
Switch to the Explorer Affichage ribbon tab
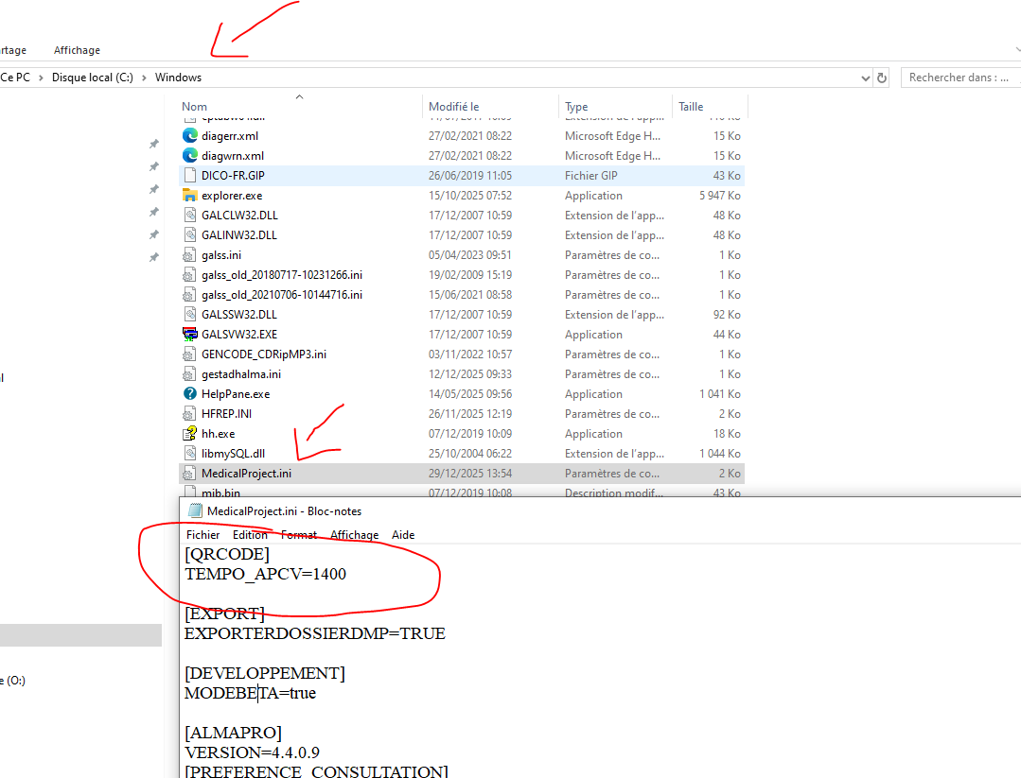pos(77,50)
